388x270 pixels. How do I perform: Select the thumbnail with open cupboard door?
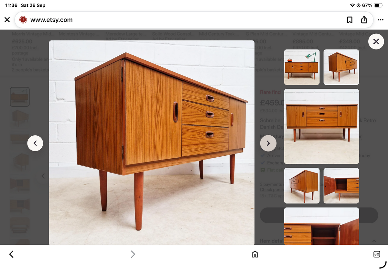(341, 186)
